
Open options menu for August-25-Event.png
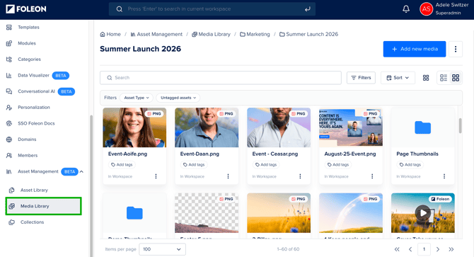(x=372, y=176)
